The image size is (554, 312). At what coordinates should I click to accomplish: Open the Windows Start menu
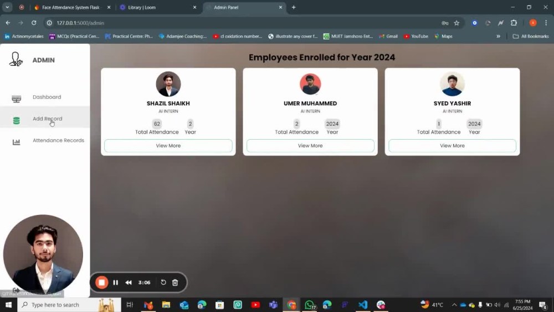click(x=8, y=305)
